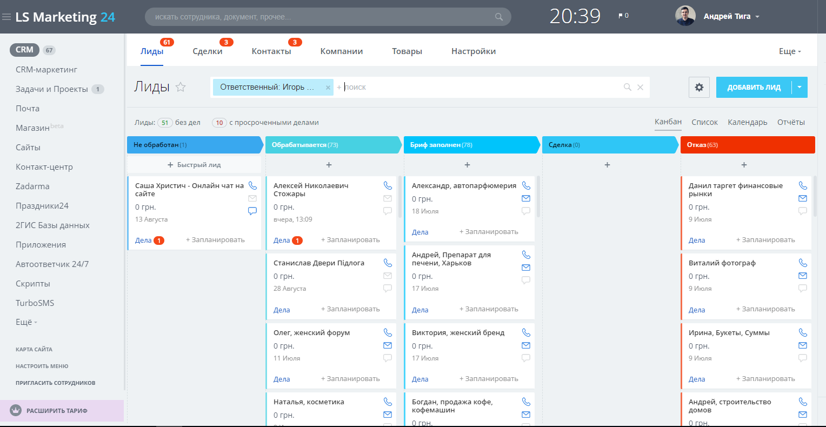Open chat icon on Виталий фотограф card
Screen dimensions: 826x427
point(803,288)
